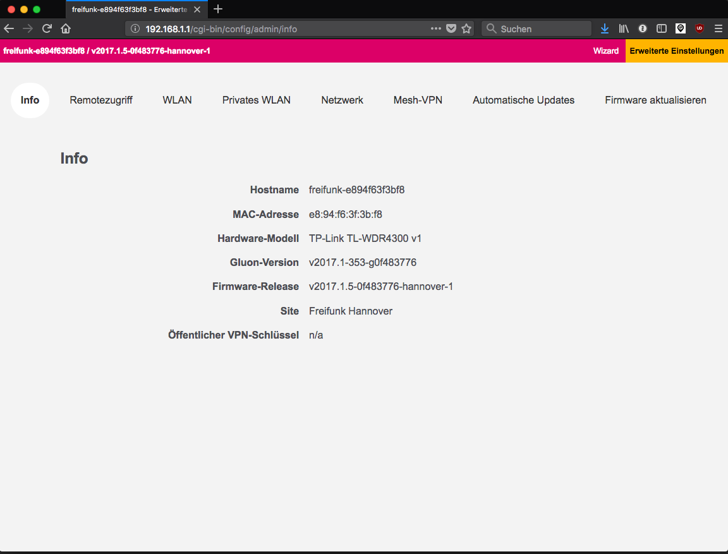
Task: Open the uBlock Origin extension icon
Action: [700, 28]
